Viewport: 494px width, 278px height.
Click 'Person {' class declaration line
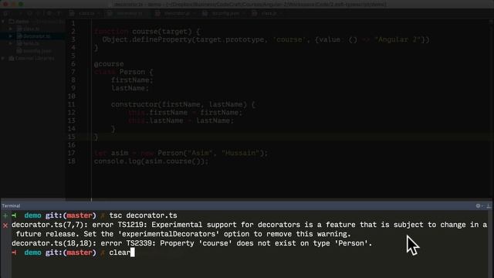point(136,72)
